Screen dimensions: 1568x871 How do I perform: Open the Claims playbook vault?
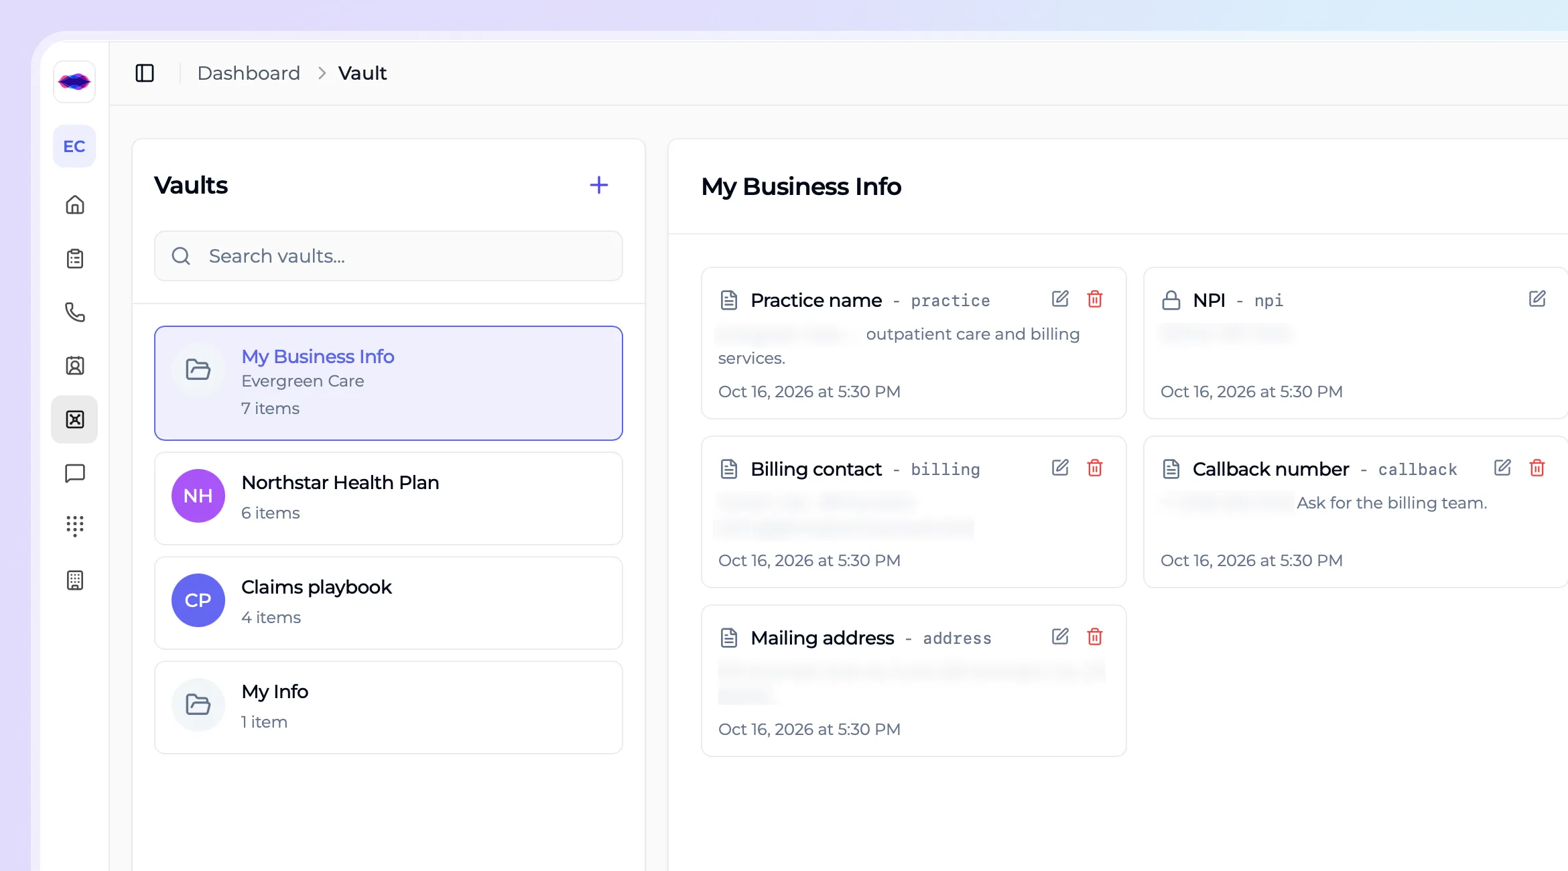point(389,603)
